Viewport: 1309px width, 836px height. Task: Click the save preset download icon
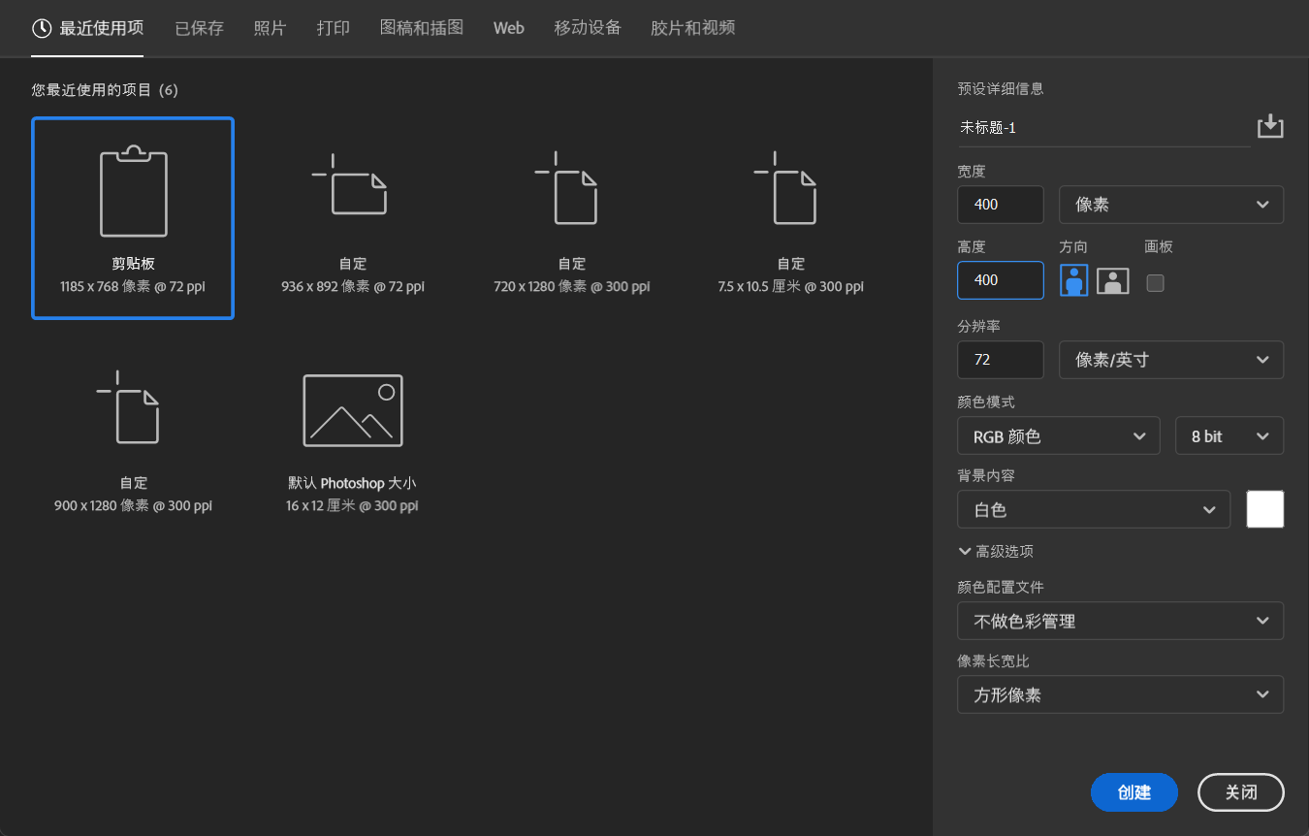tap(1269, 127)
